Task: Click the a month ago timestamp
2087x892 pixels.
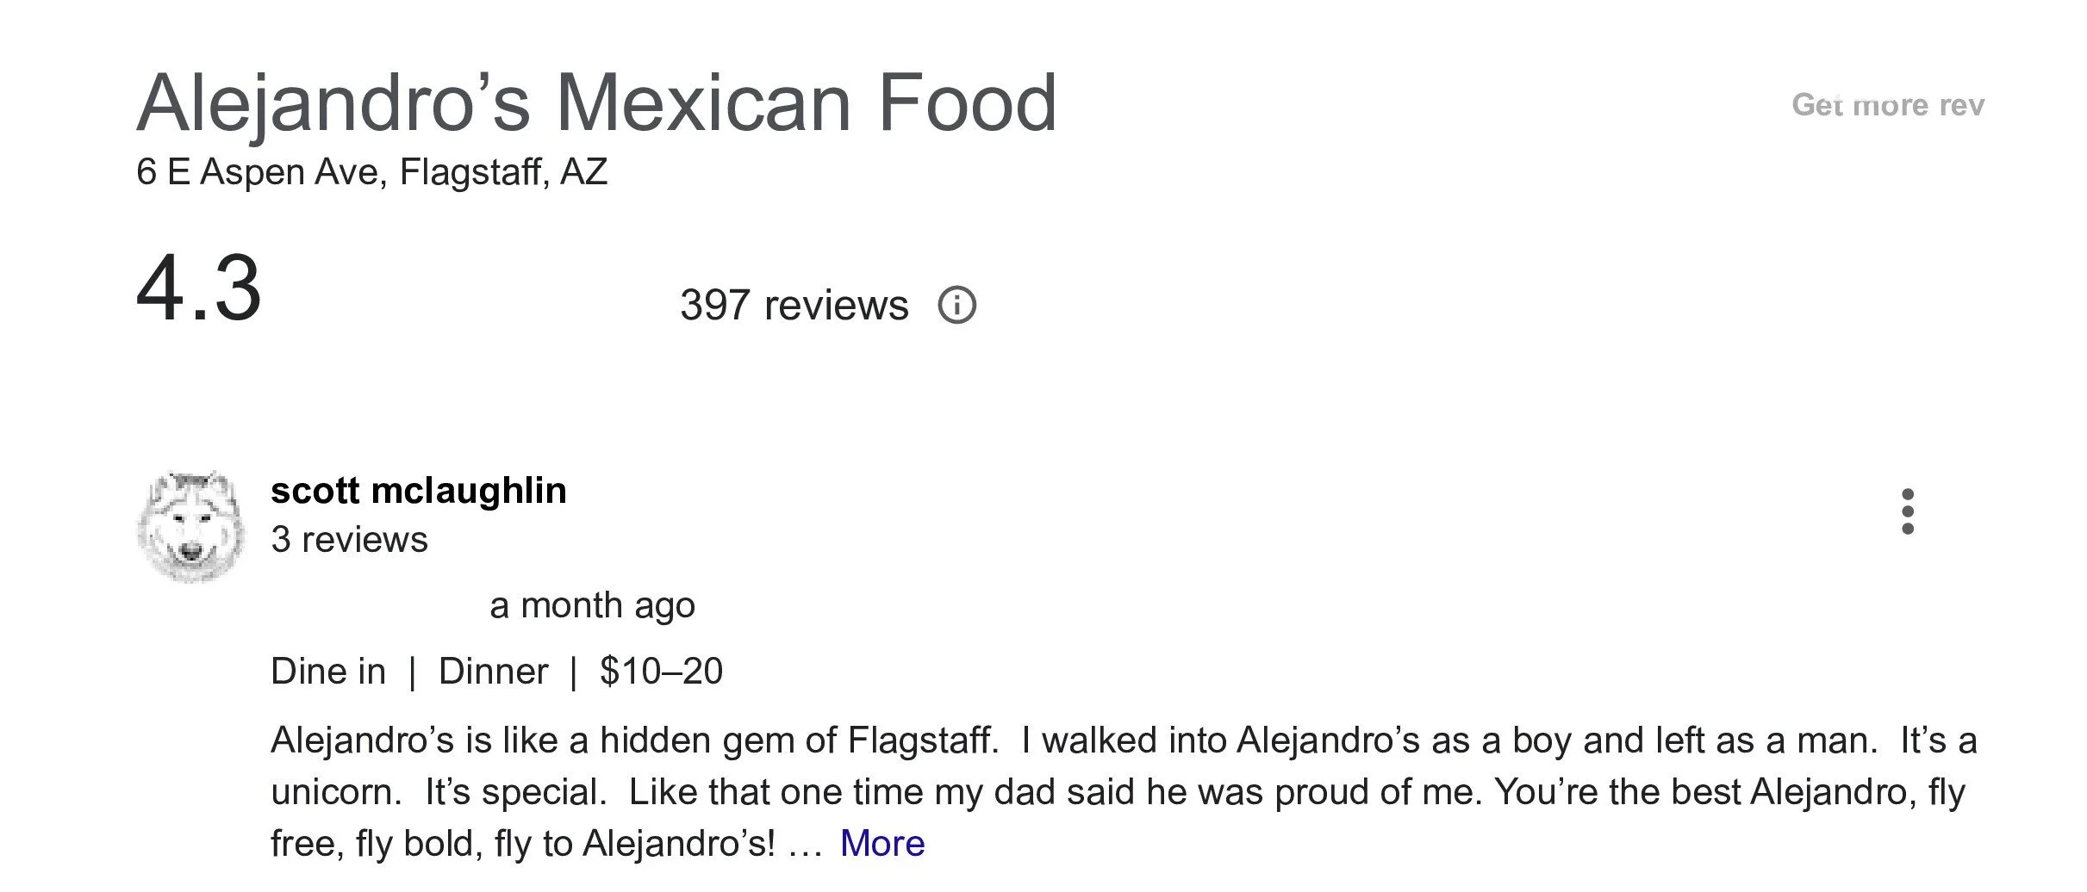Action: pos(592,605)
